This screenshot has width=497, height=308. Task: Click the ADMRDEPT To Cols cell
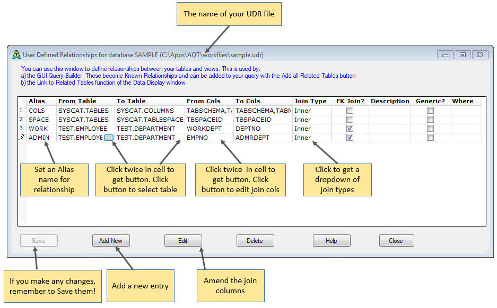[263, 138]
